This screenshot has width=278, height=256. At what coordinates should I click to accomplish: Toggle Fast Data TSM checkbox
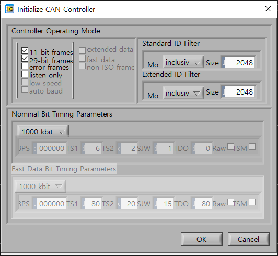[252, 202]
